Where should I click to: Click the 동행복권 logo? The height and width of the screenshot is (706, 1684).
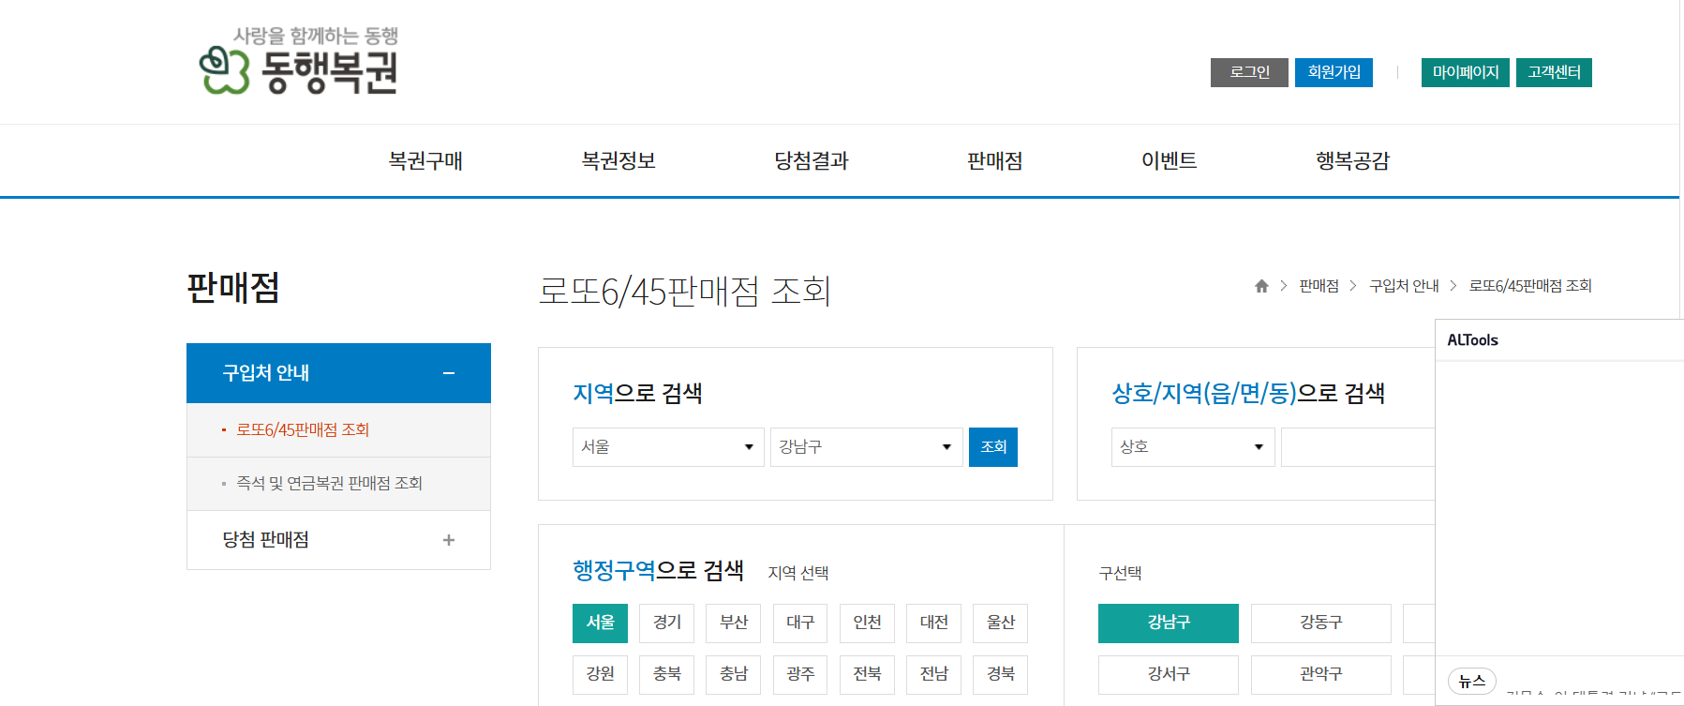point(299,62)
